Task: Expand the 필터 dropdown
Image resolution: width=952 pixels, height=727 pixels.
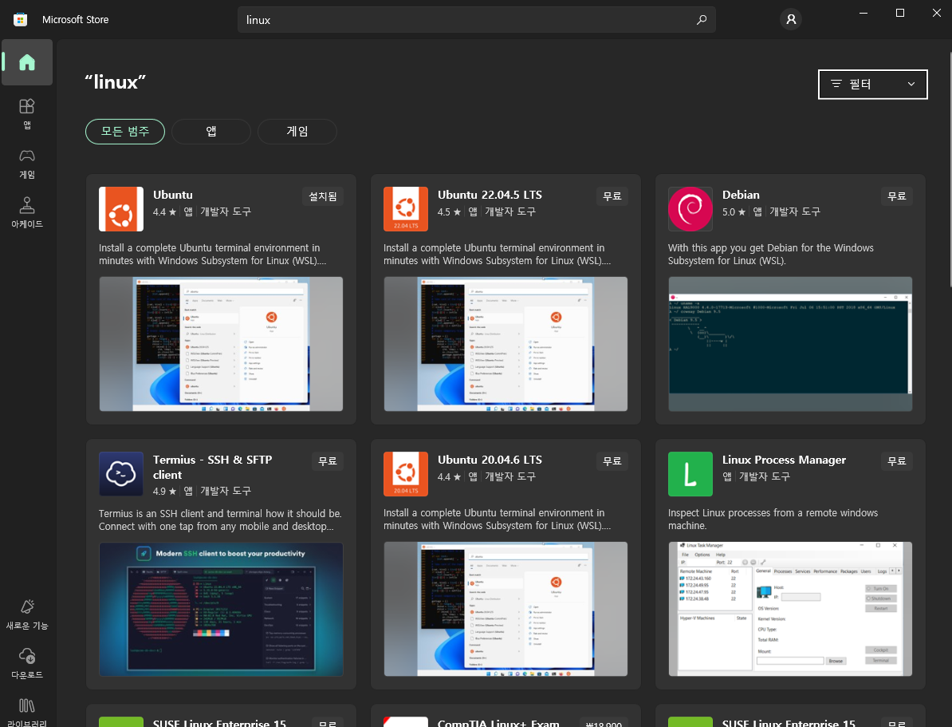Action: tap(872, 84)
